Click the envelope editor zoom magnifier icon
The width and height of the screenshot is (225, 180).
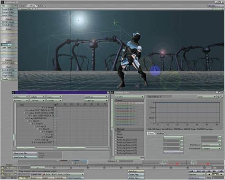click(x=221, y=96)
